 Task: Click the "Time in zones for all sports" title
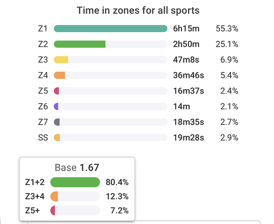(138, 10)
